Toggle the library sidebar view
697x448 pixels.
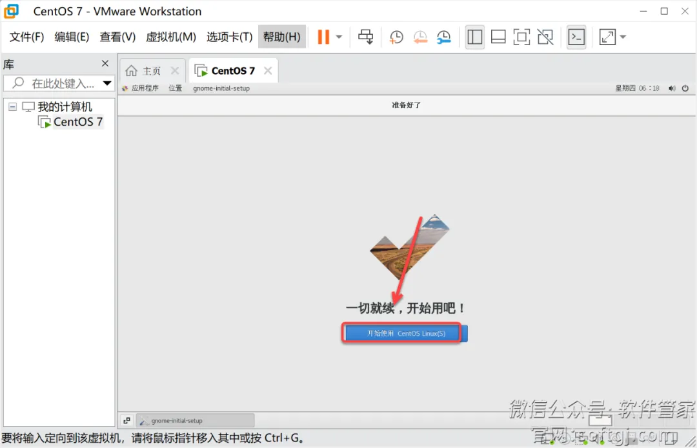[x=475, y=37]
